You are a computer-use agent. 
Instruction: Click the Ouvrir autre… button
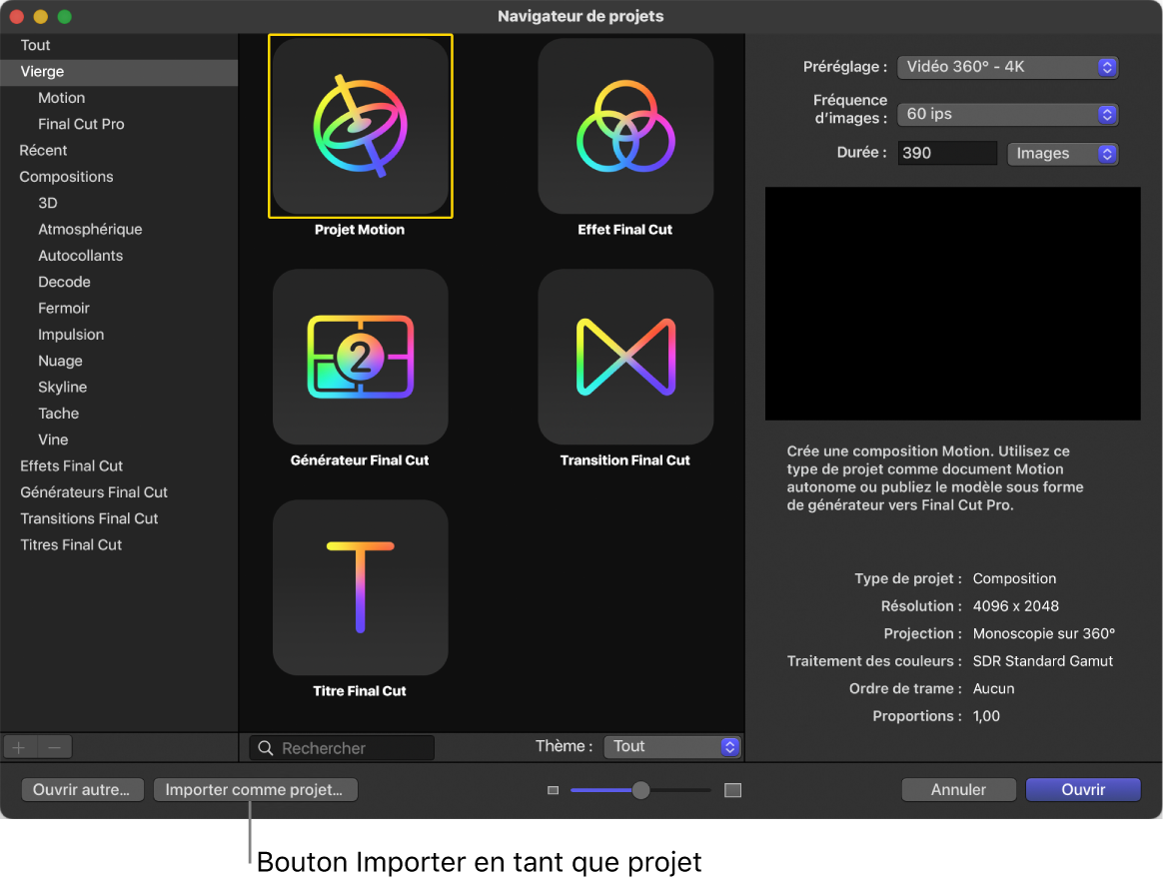point(82,790)
